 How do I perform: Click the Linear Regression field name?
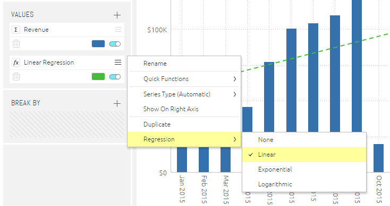tap(49, 62)
